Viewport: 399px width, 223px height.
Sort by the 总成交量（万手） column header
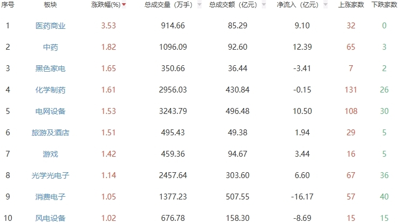pyautogui.click(x=169, y=5)
